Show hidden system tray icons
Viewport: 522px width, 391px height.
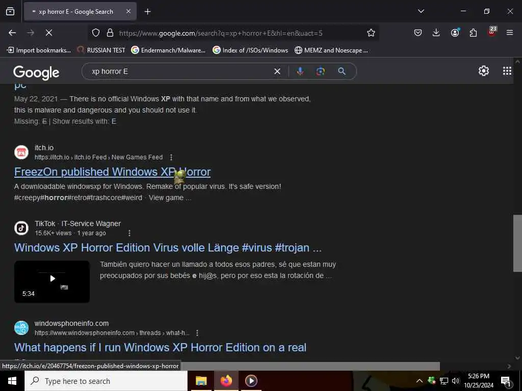tap(419, 381)
